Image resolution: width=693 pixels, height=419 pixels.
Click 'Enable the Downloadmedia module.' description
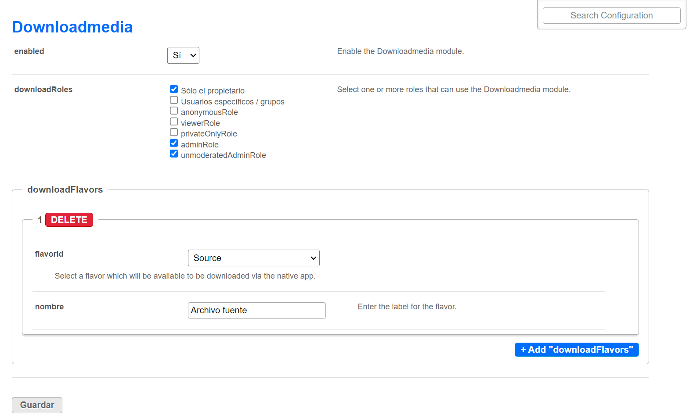401,51
